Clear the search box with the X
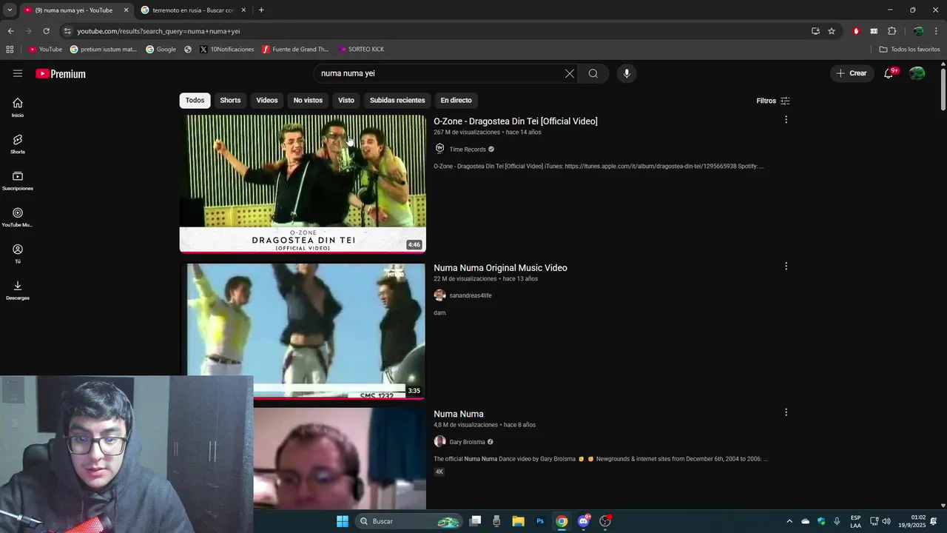The width and height of the screenshot is (947, 533). (569, 73)
